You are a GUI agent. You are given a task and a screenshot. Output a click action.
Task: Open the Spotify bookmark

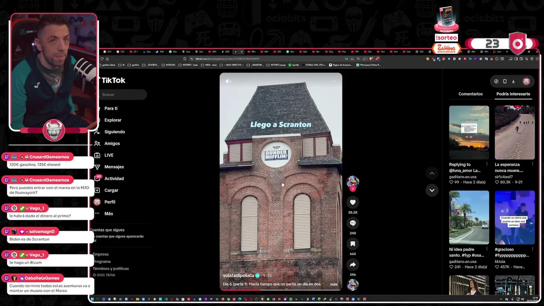click(x=294, y=65)
